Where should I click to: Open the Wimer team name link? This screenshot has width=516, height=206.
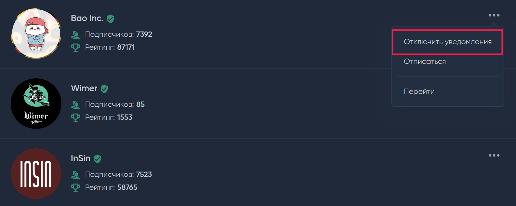pos(84,88)
